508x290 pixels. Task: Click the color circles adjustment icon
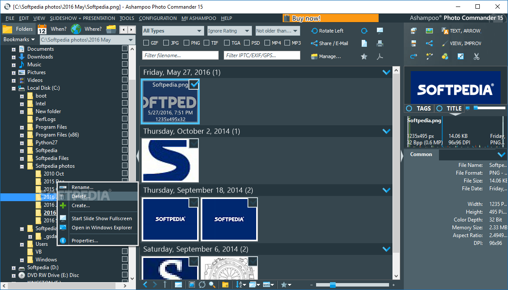pyautogui.click(x=445, y=57)
